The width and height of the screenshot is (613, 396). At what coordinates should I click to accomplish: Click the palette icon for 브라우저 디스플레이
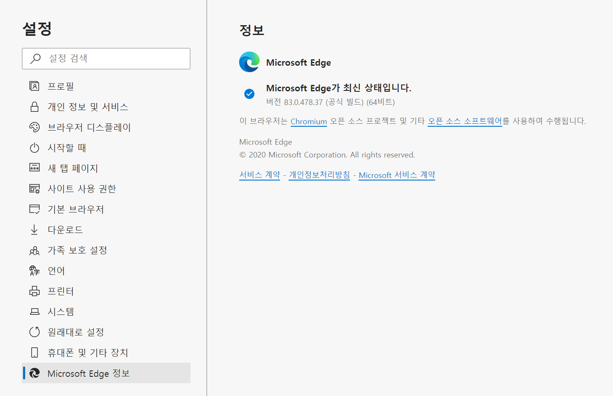pos(35,127)
